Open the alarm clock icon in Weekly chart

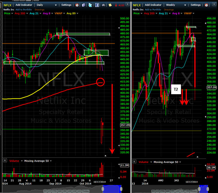click(206, 5)
